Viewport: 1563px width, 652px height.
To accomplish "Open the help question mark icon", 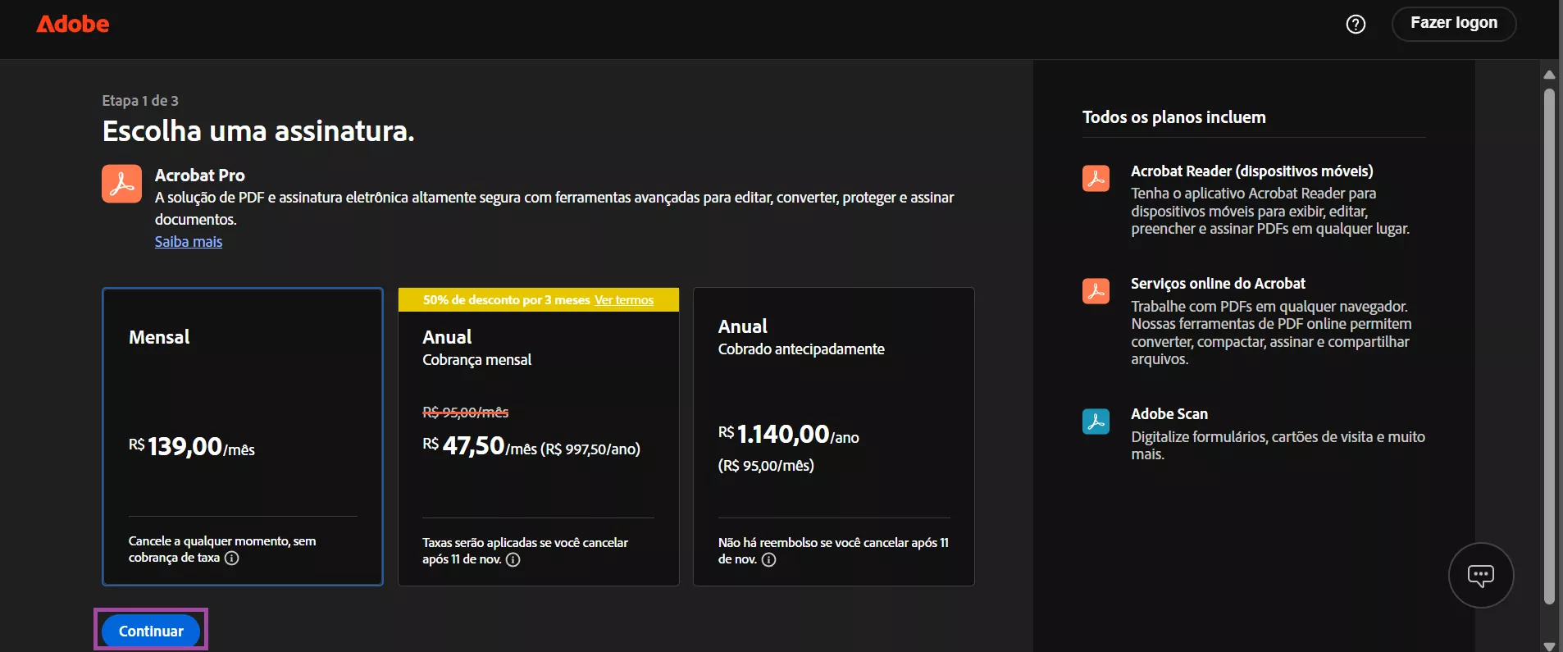I will (x=1356, y=24).
